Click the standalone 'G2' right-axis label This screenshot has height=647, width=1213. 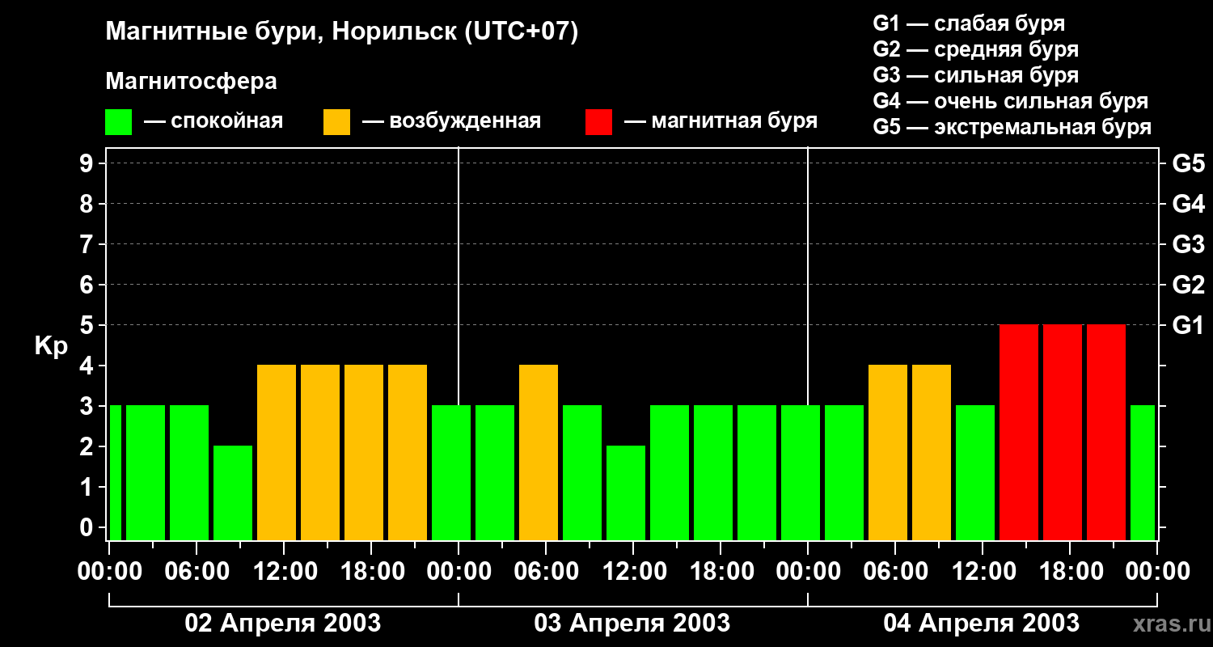1188,285
